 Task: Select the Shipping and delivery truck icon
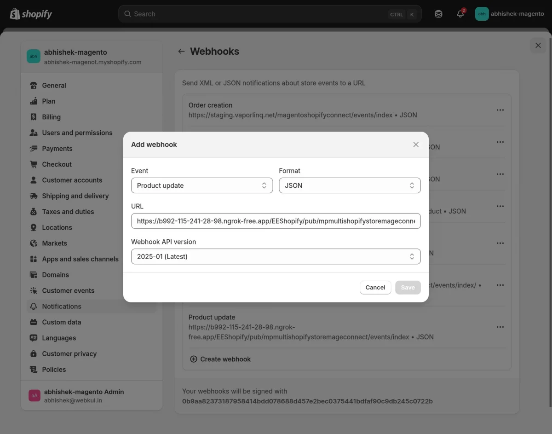(34, 196)
